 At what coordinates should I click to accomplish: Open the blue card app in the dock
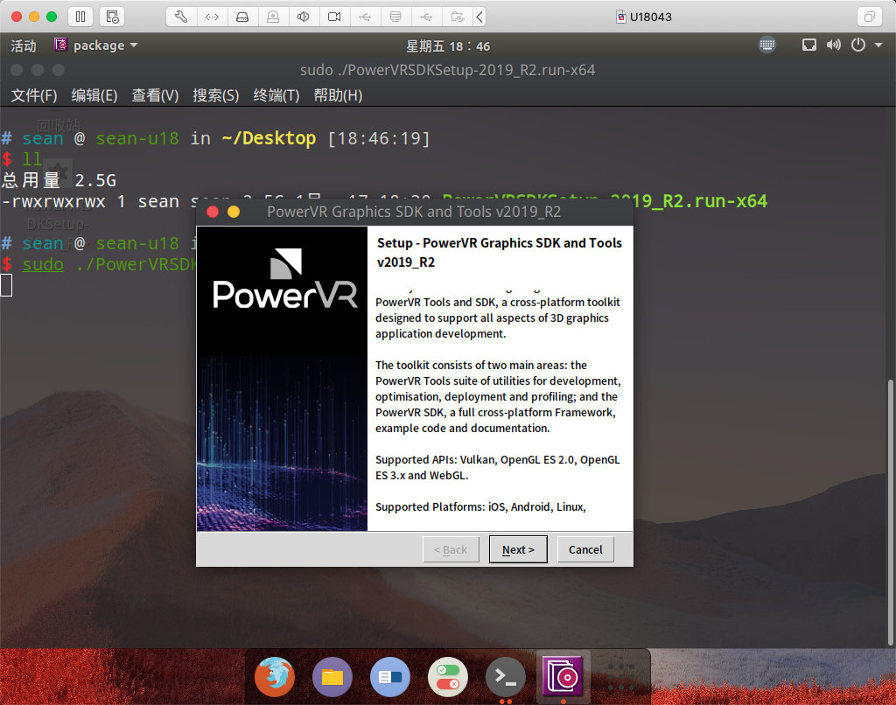pos(390,677)
